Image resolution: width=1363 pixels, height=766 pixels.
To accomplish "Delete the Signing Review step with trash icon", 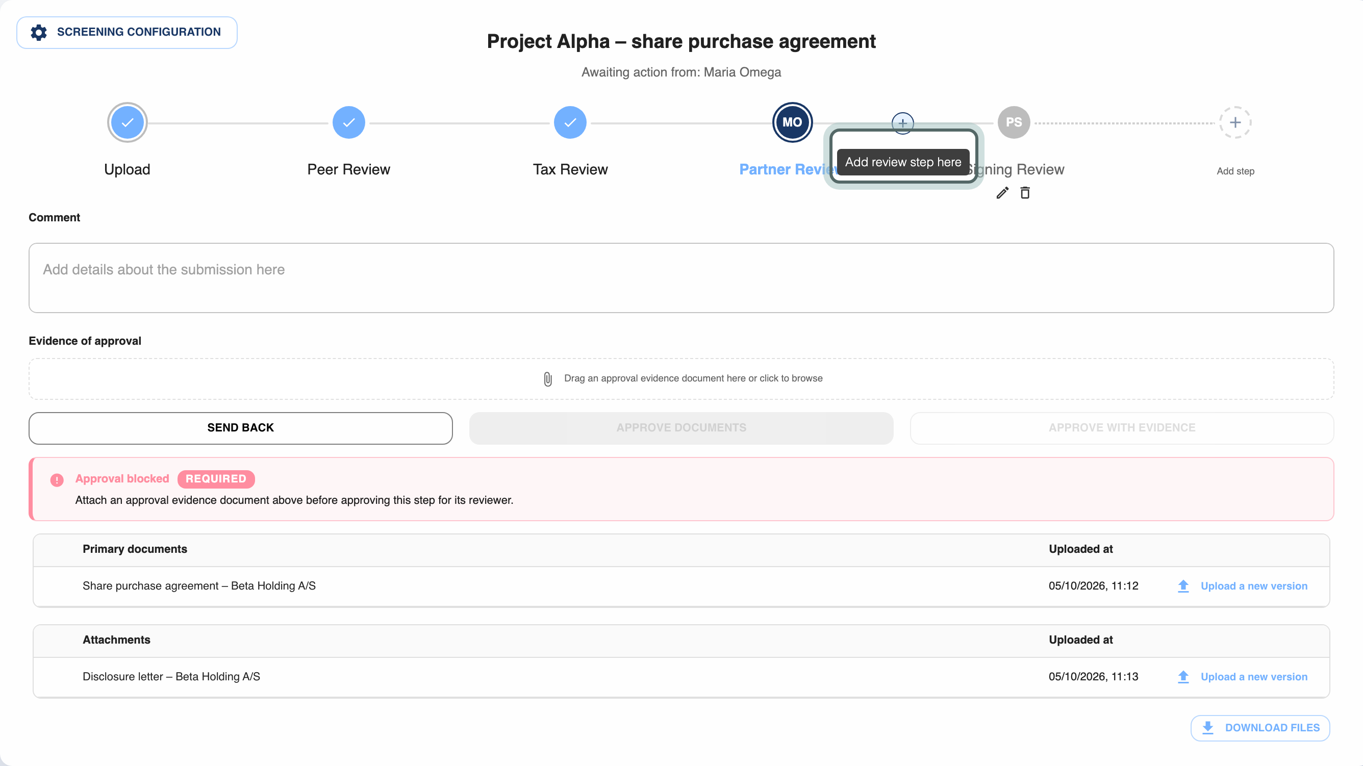I will pyautogui.click(x=1025, y=193).
